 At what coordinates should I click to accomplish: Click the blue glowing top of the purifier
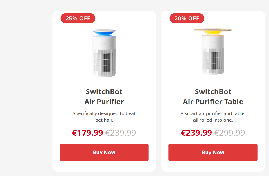click(x=104, y=33)
